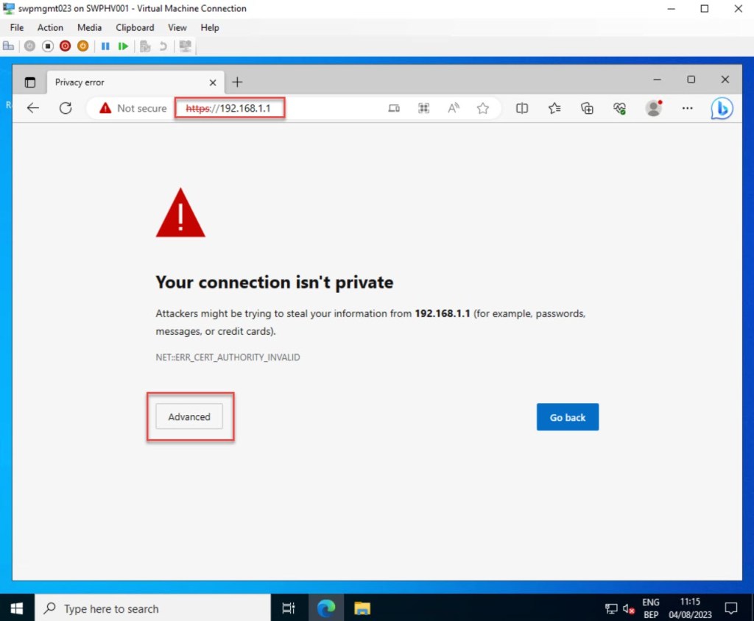Open the Clipboard menu
The width and height of the screenshot is (754, 621).
click(x=135, y=27)
